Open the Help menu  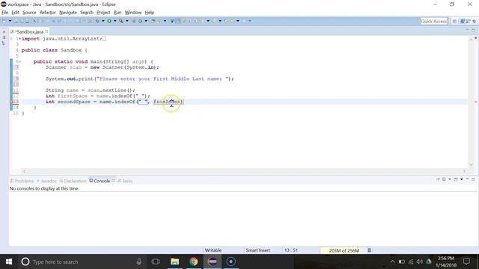pyautogui.click(x=150, y=13)
